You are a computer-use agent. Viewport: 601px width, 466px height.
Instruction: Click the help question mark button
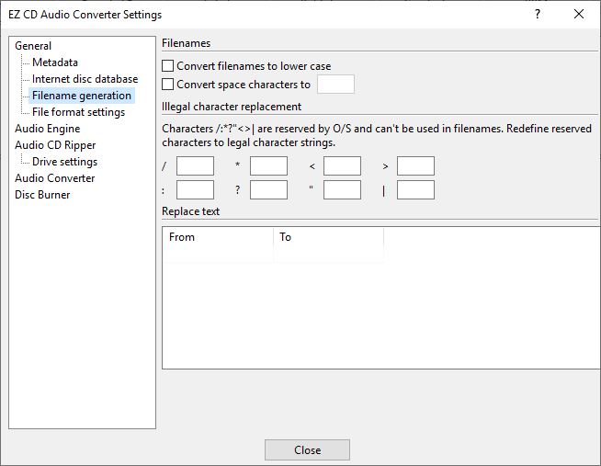[x=538, y=14]
